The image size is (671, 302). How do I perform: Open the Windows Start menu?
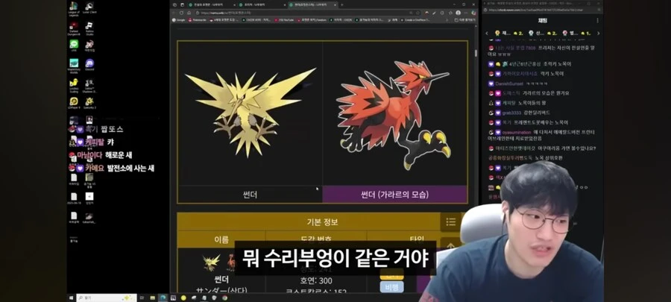click(71, 298)
